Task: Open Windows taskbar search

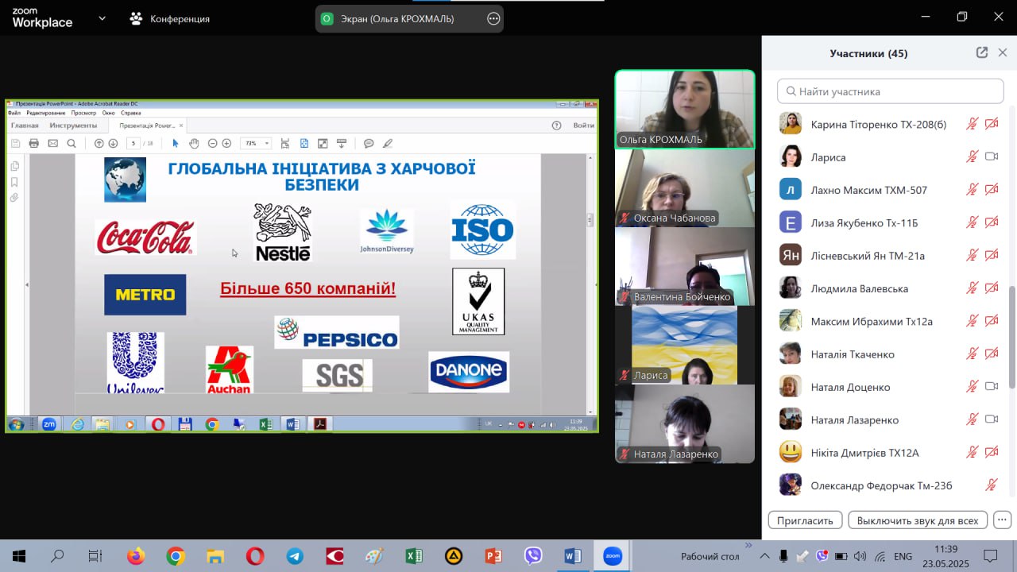Action: 57,556
